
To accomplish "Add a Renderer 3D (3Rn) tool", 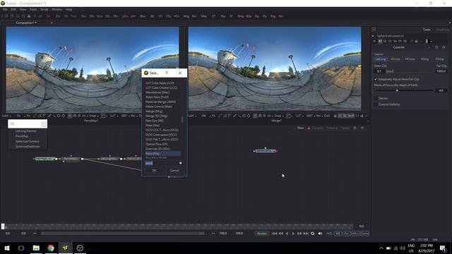I will coord(116,16).
